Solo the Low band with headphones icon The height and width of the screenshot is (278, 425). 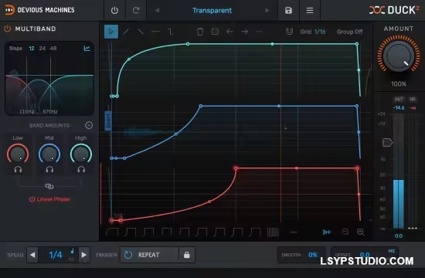(18, 170)
